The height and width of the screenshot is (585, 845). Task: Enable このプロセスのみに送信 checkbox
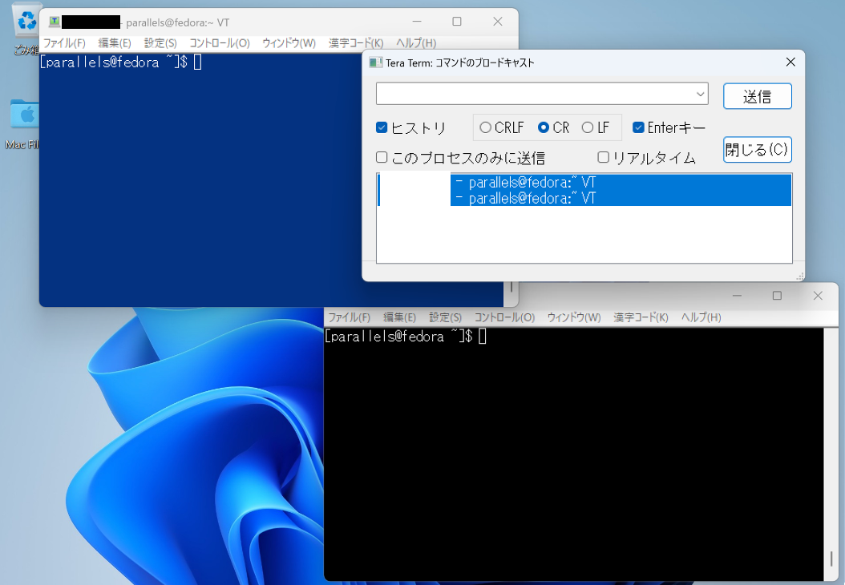(x=382, y=157)
